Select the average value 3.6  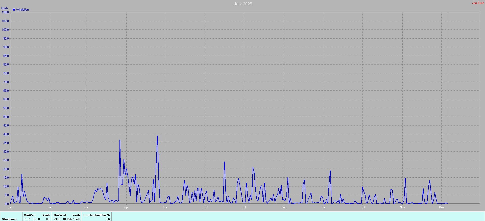coord(108,219)
